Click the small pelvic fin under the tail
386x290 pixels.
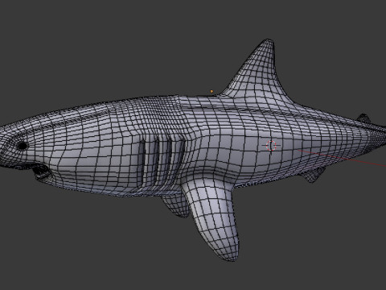point(313,175)
